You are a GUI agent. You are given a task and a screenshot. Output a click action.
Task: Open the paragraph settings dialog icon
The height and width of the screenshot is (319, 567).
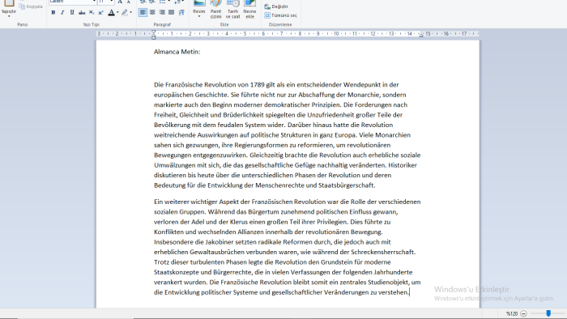[181, 12]
